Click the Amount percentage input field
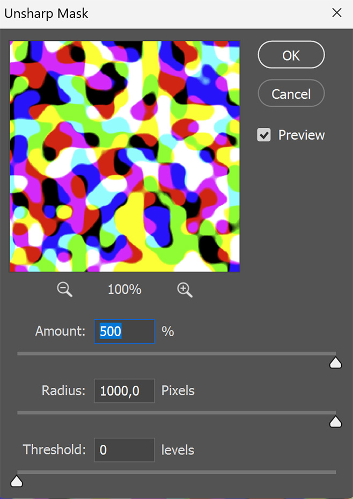 coord(124,331)
